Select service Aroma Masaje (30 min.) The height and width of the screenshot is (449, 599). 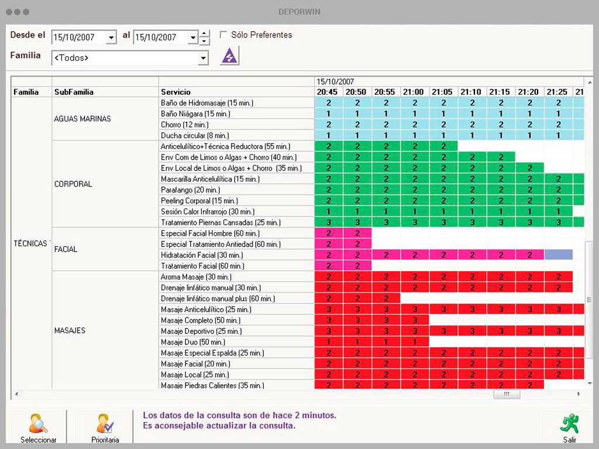coord(236,277)
